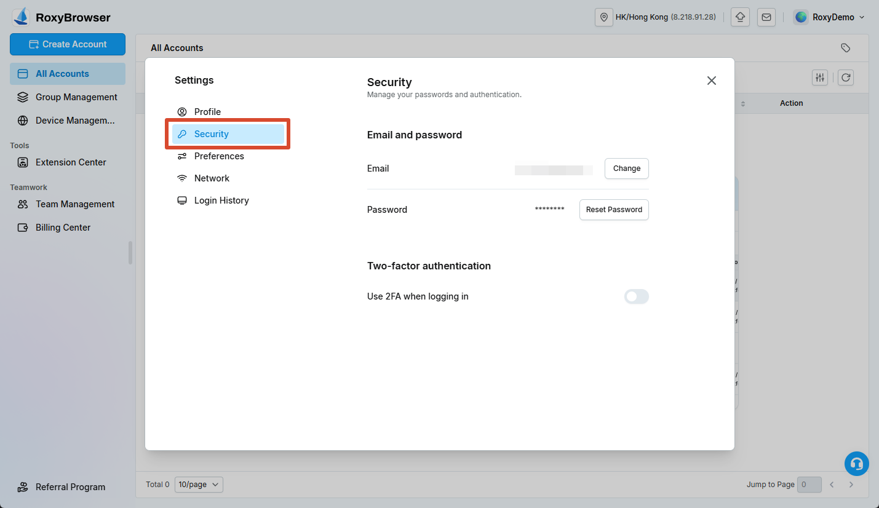Click the Device Management globe icon
Screen dimensions: 879x508
click(x=23, y=121)
